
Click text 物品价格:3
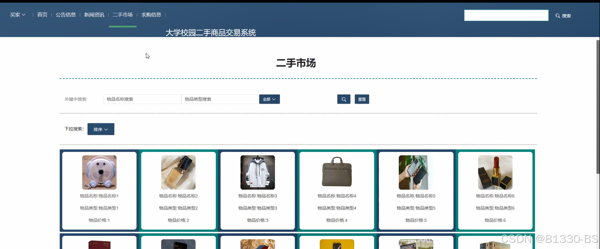pyautogui.click(x=258, y=220)
